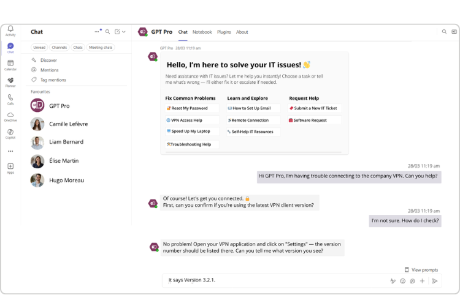The height and width of the screenshot is (306, 460).
Task: Send the message arrow icon
Action: tap(435, 281)
